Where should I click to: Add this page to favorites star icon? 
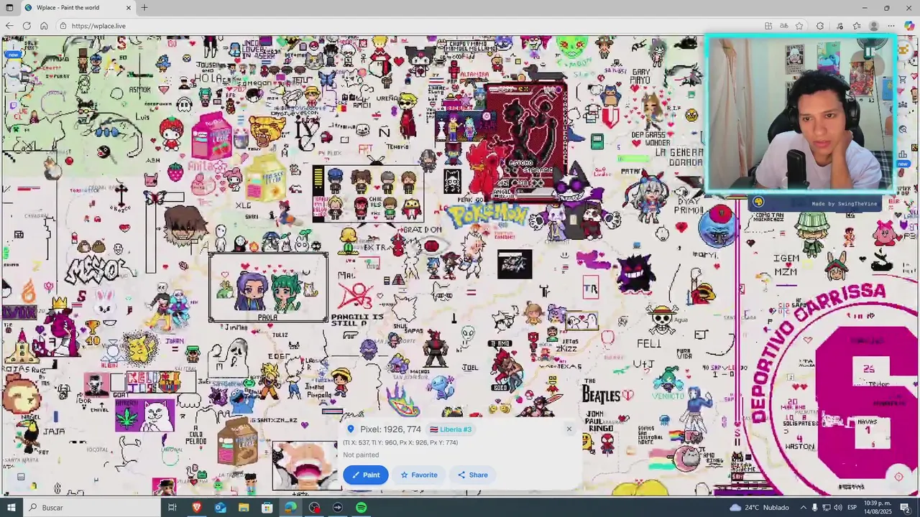coord(799,26)
